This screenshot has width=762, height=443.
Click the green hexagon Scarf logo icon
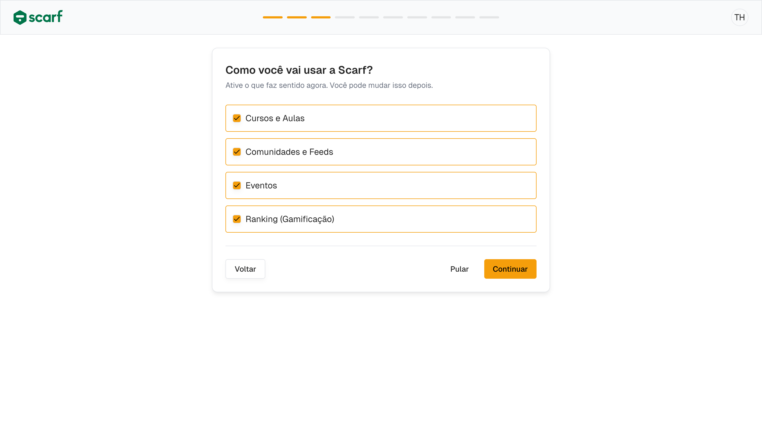(20, 17)
